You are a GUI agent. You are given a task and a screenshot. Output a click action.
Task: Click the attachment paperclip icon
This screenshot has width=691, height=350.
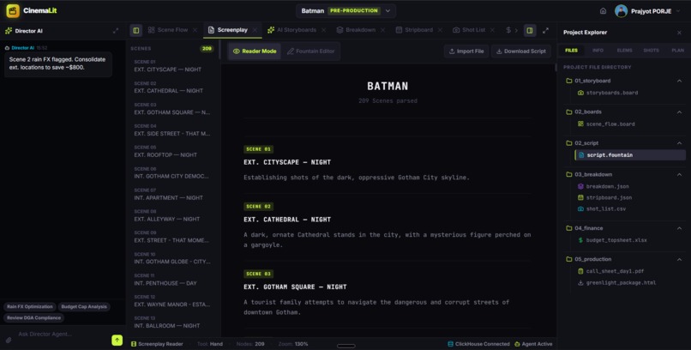click(x=9, y=340)
